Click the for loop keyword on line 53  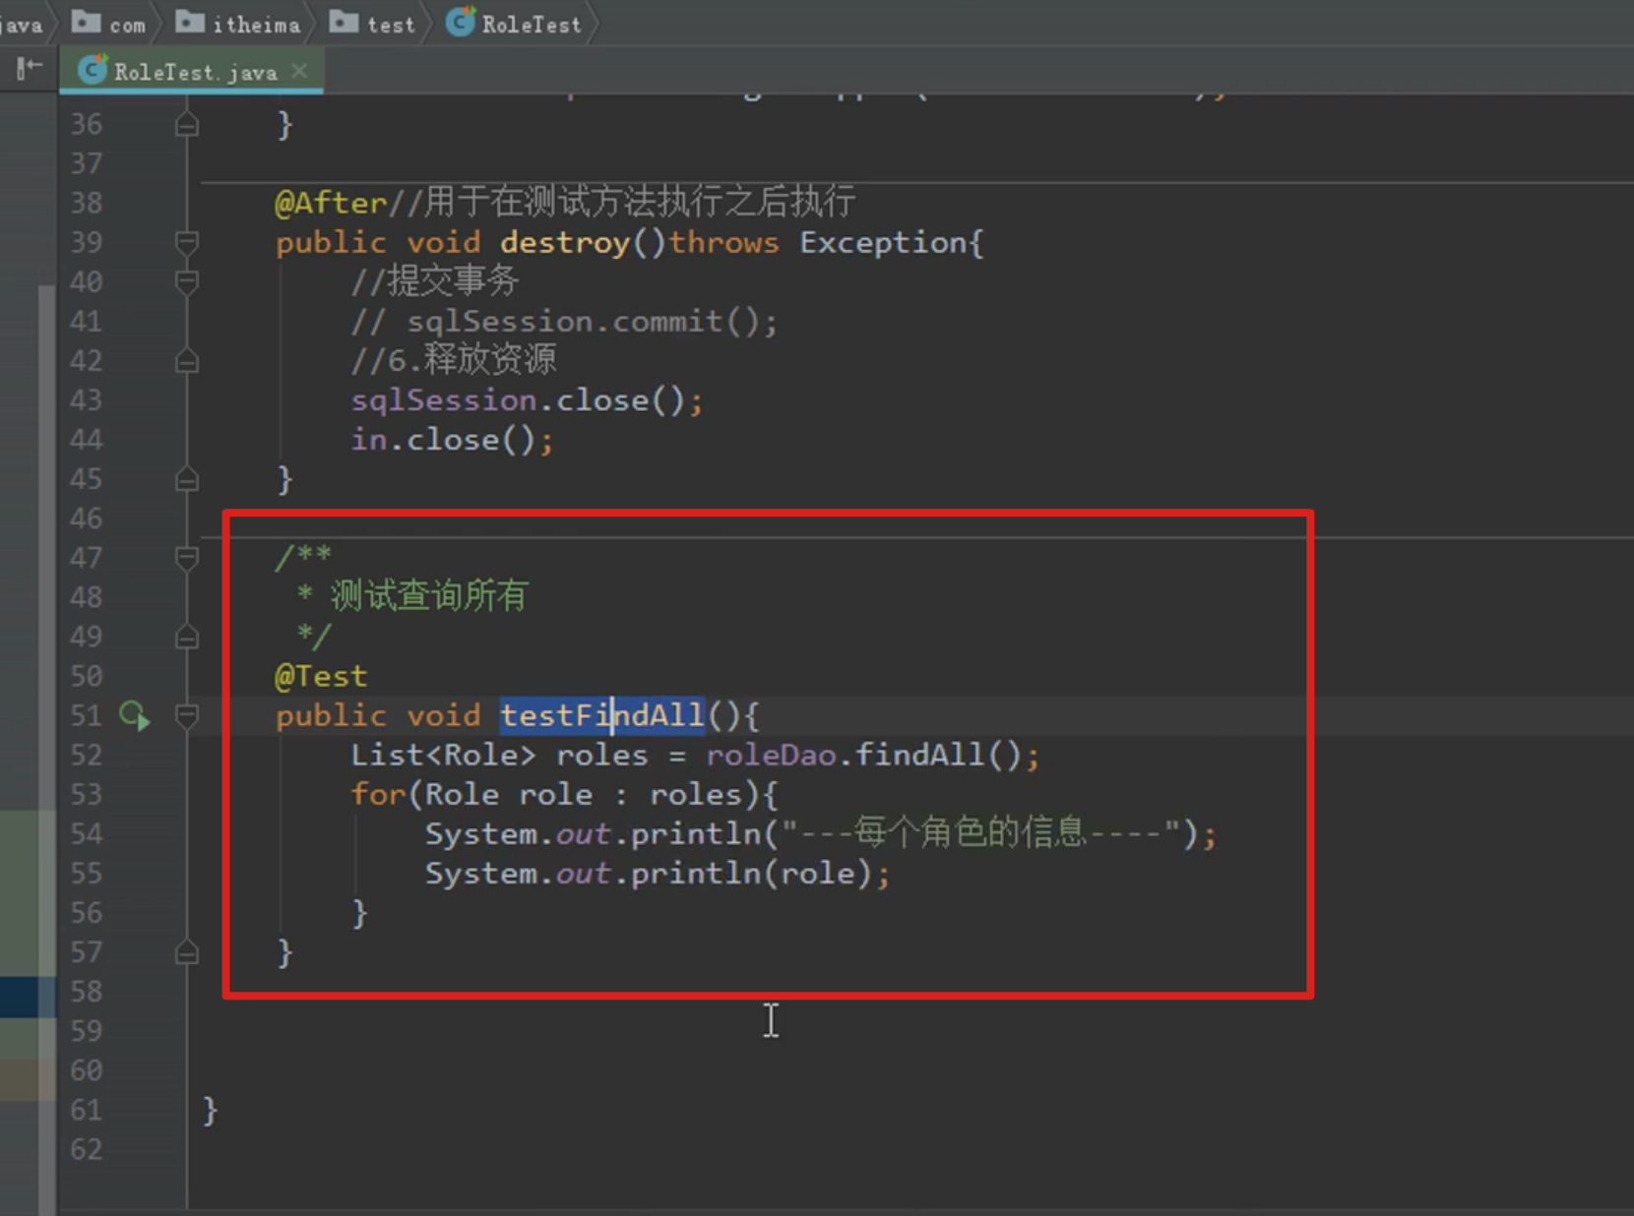coord(379,794)
